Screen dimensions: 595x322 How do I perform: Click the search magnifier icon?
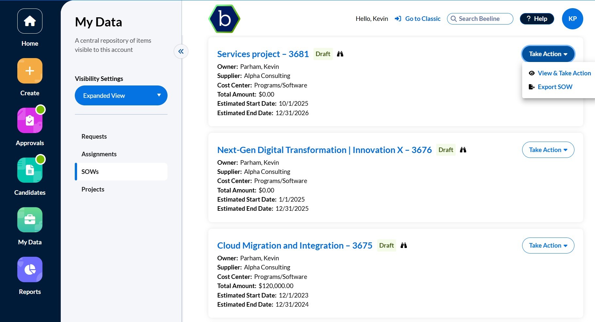[454, 19]
